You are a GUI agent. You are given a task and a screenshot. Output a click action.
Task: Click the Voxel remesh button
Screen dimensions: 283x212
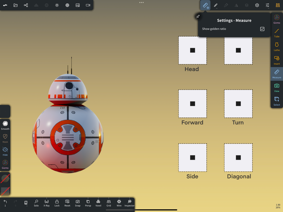98,203
